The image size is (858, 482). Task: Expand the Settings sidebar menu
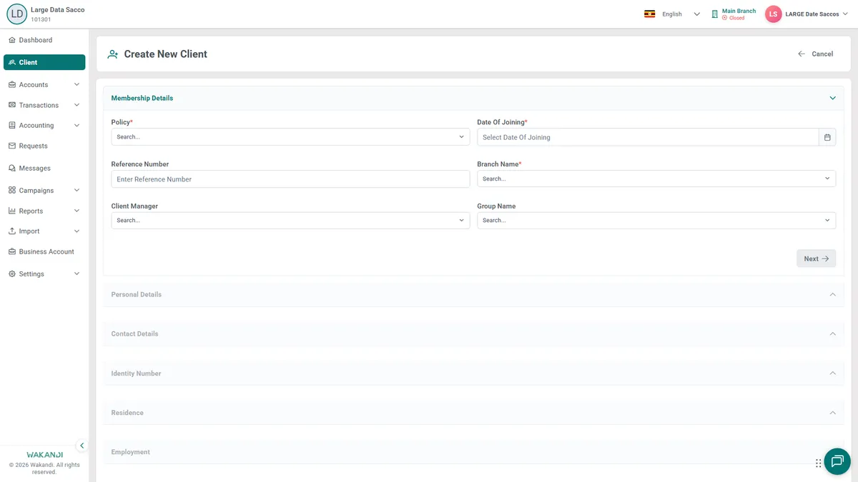[44, 273]
